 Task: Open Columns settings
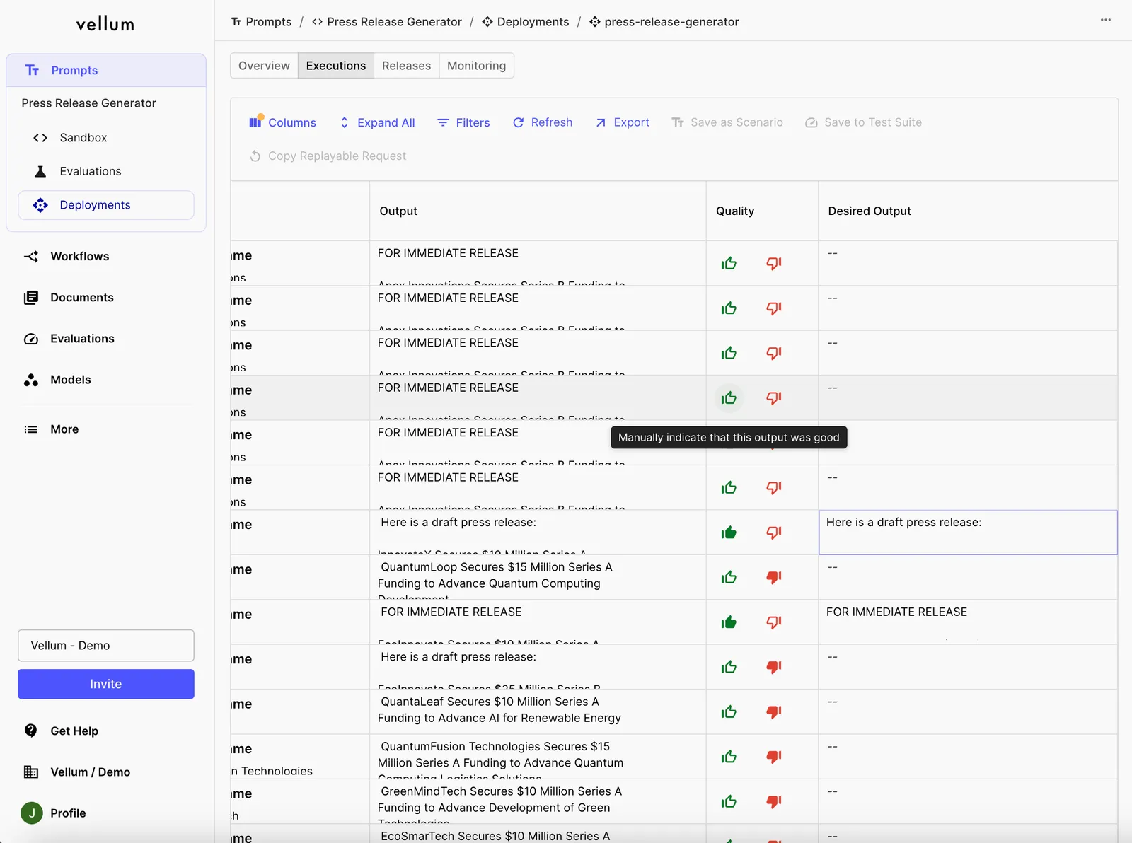point(282,122)
